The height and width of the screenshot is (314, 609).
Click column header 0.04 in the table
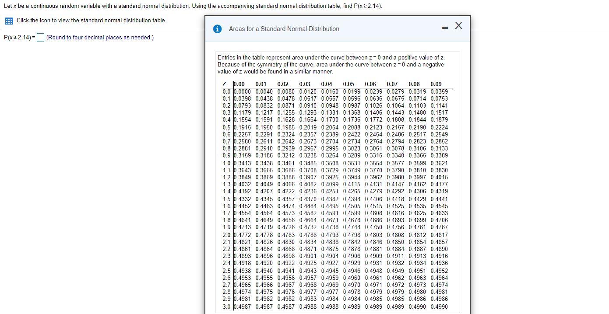326,84
